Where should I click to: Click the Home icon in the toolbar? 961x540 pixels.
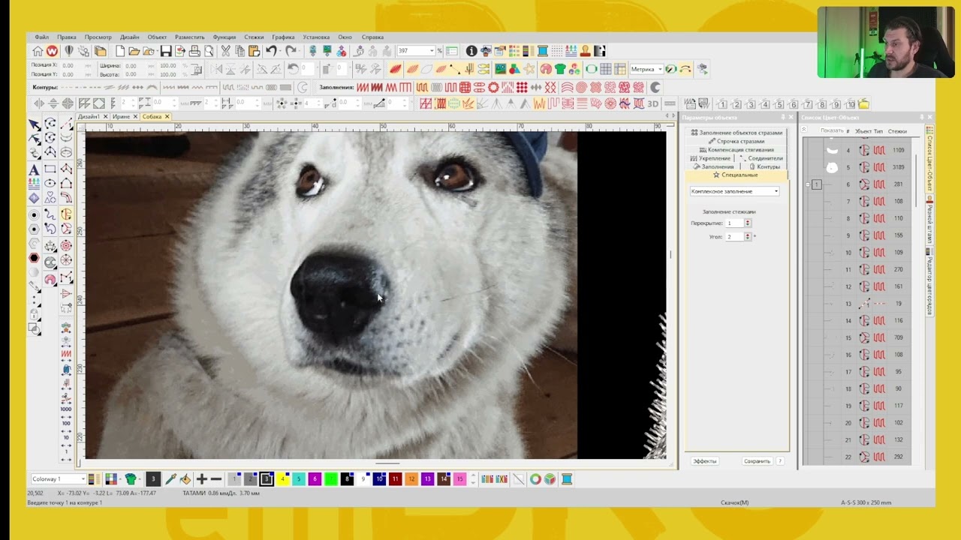tap(38, 51)
